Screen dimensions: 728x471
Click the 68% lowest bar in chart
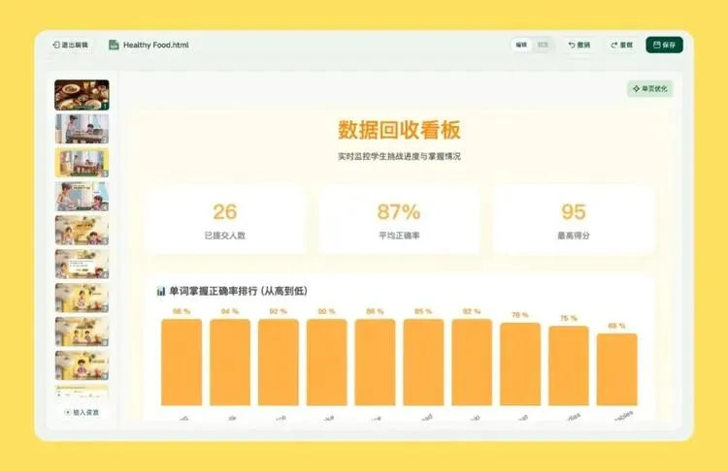pyautogui.click(x=617, y=369)
